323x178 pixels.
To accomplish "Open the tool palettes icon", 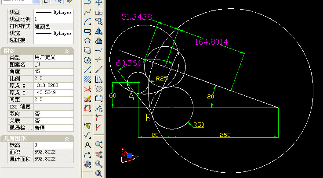I will pyautogui.click(x=87, y=164).
